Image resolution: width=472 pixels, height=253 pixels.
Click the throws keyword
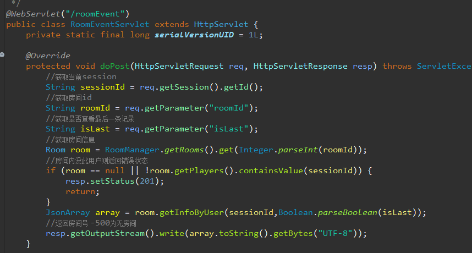point(397,66)
